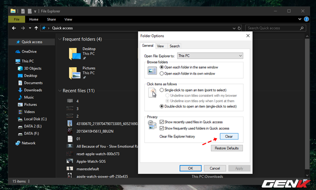This screenshot has width=316, height=190.
Task: Click the Up one level arrow
Action: click(x=36, y=28)
